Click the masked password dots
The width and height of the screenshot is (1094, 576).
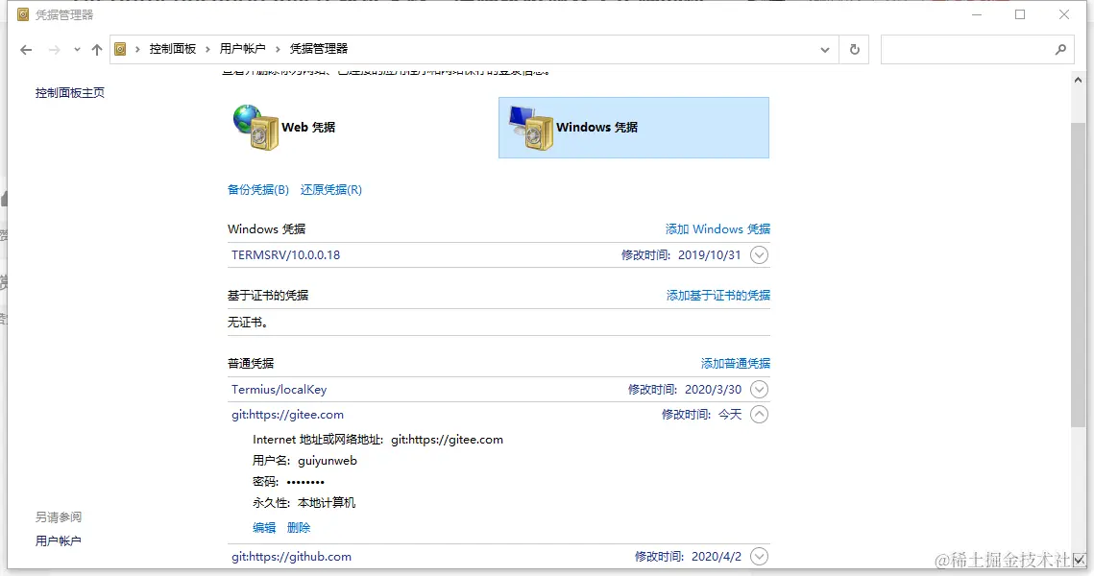point(305,482)
